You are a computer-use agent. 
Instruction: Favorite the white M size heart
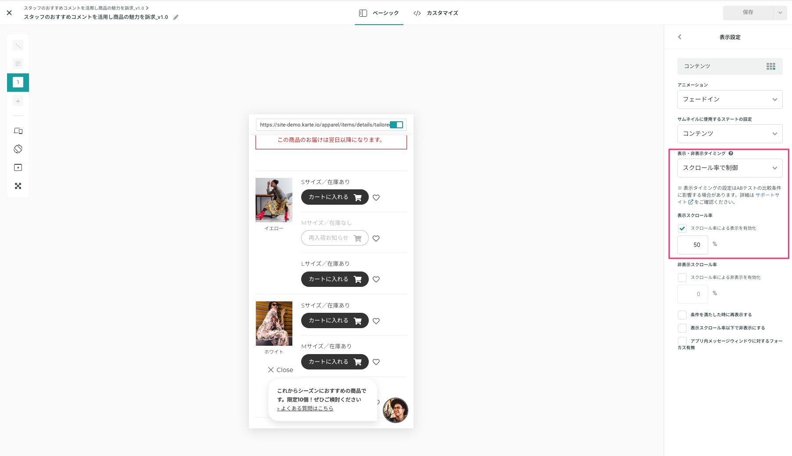376,362
